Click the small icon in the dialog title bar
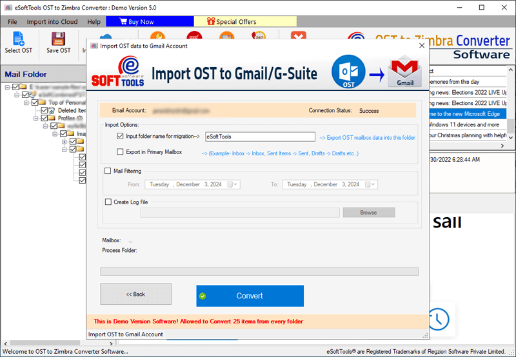Viewport: 516px width, 357px height. [94, 46]
